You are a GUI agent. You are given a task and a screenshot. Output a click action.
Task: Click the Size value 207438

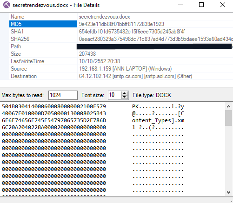pos(87,54)
